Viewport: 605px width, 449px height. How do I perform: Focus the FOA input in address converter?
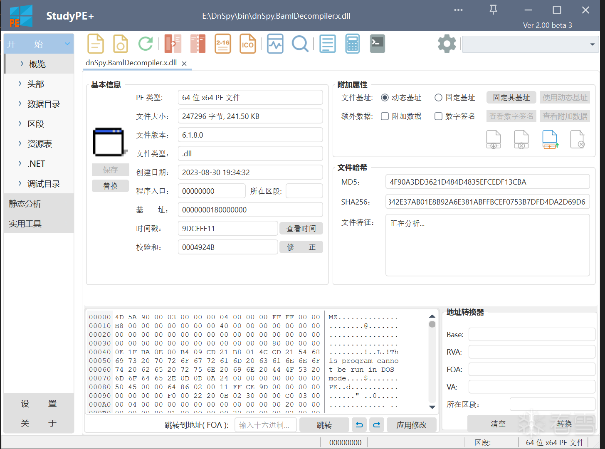[x=532, y=370]
